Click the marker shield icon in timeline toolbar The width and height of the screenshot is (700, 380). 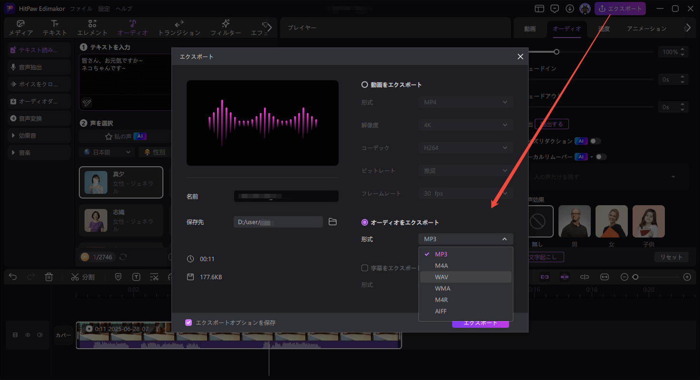tap(118, 276)
